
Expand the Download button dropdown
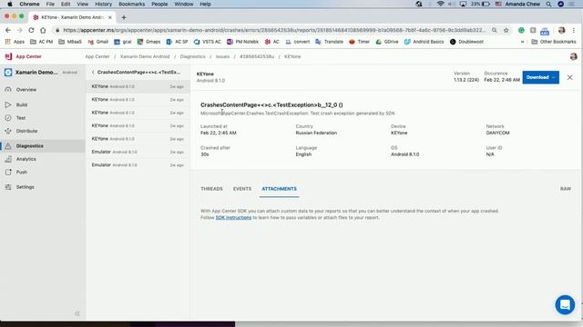pos(553,77)
